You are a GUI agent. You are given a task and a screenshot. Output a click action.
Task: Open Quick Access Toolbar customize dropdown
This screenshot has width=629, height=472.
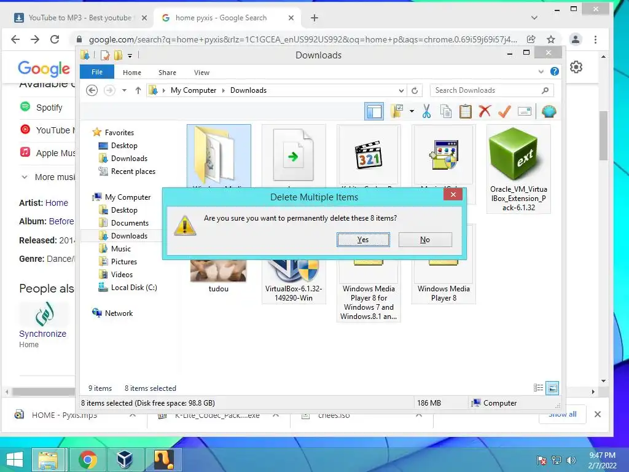pyautogui.click(x=130, y=56)
